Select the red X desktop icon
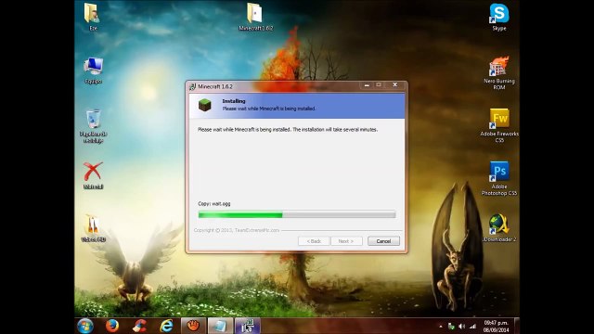This screenshot has height=334, width=594. [93, 176]
